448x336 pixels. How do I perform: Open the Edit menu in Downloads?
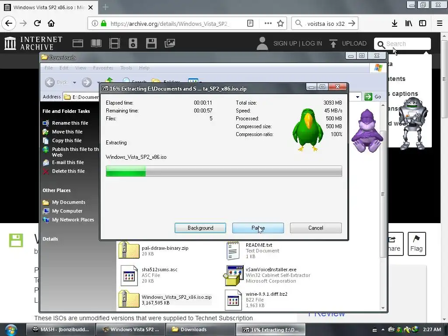tap(64, 68)
